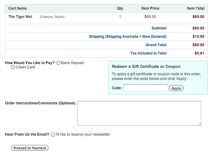Click The Tiger Mat product name
Viewport: 217px width, 162px height.
coord(20,17)
